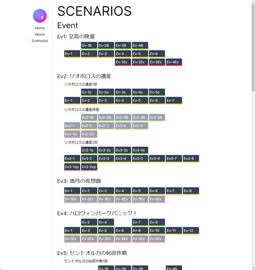Open Ev-6 in the Ev1 main row
Screen dimensions: 255x270
157,54
